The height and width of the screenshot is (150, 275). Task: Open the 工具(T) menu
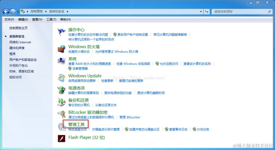point(51,20)
